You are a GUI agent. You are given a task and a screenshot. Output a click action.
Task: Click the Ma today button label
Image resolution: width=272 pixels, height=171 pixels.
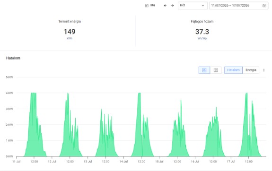153,5
